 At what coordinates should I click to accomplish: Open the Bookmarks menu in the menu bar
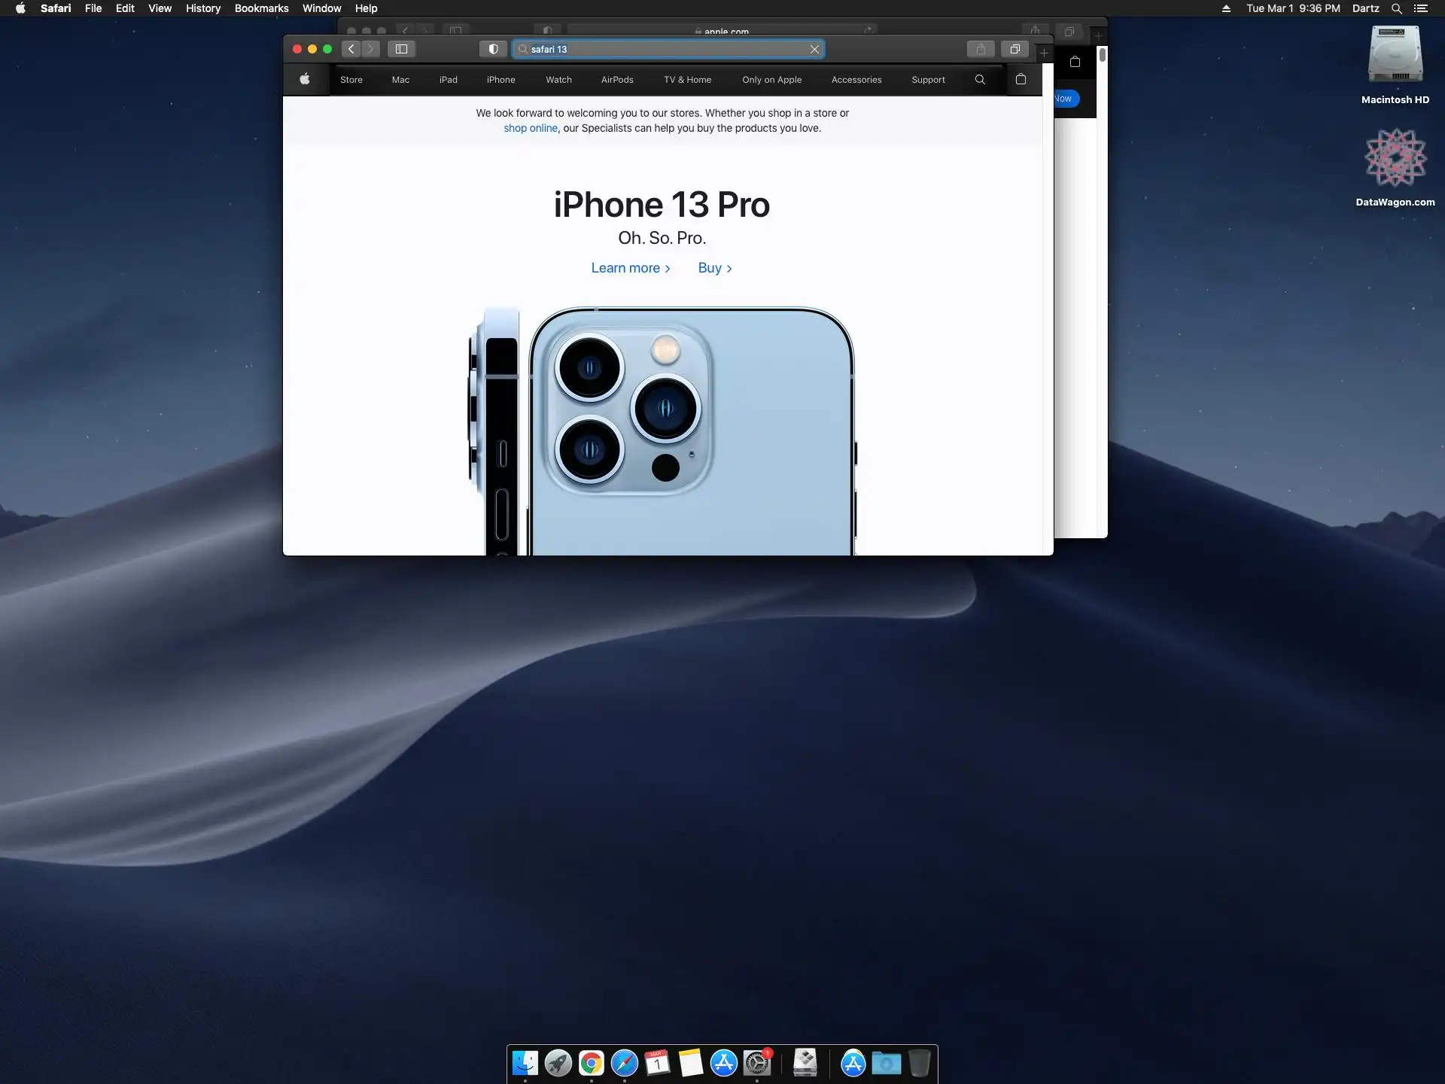click(261, 8)
